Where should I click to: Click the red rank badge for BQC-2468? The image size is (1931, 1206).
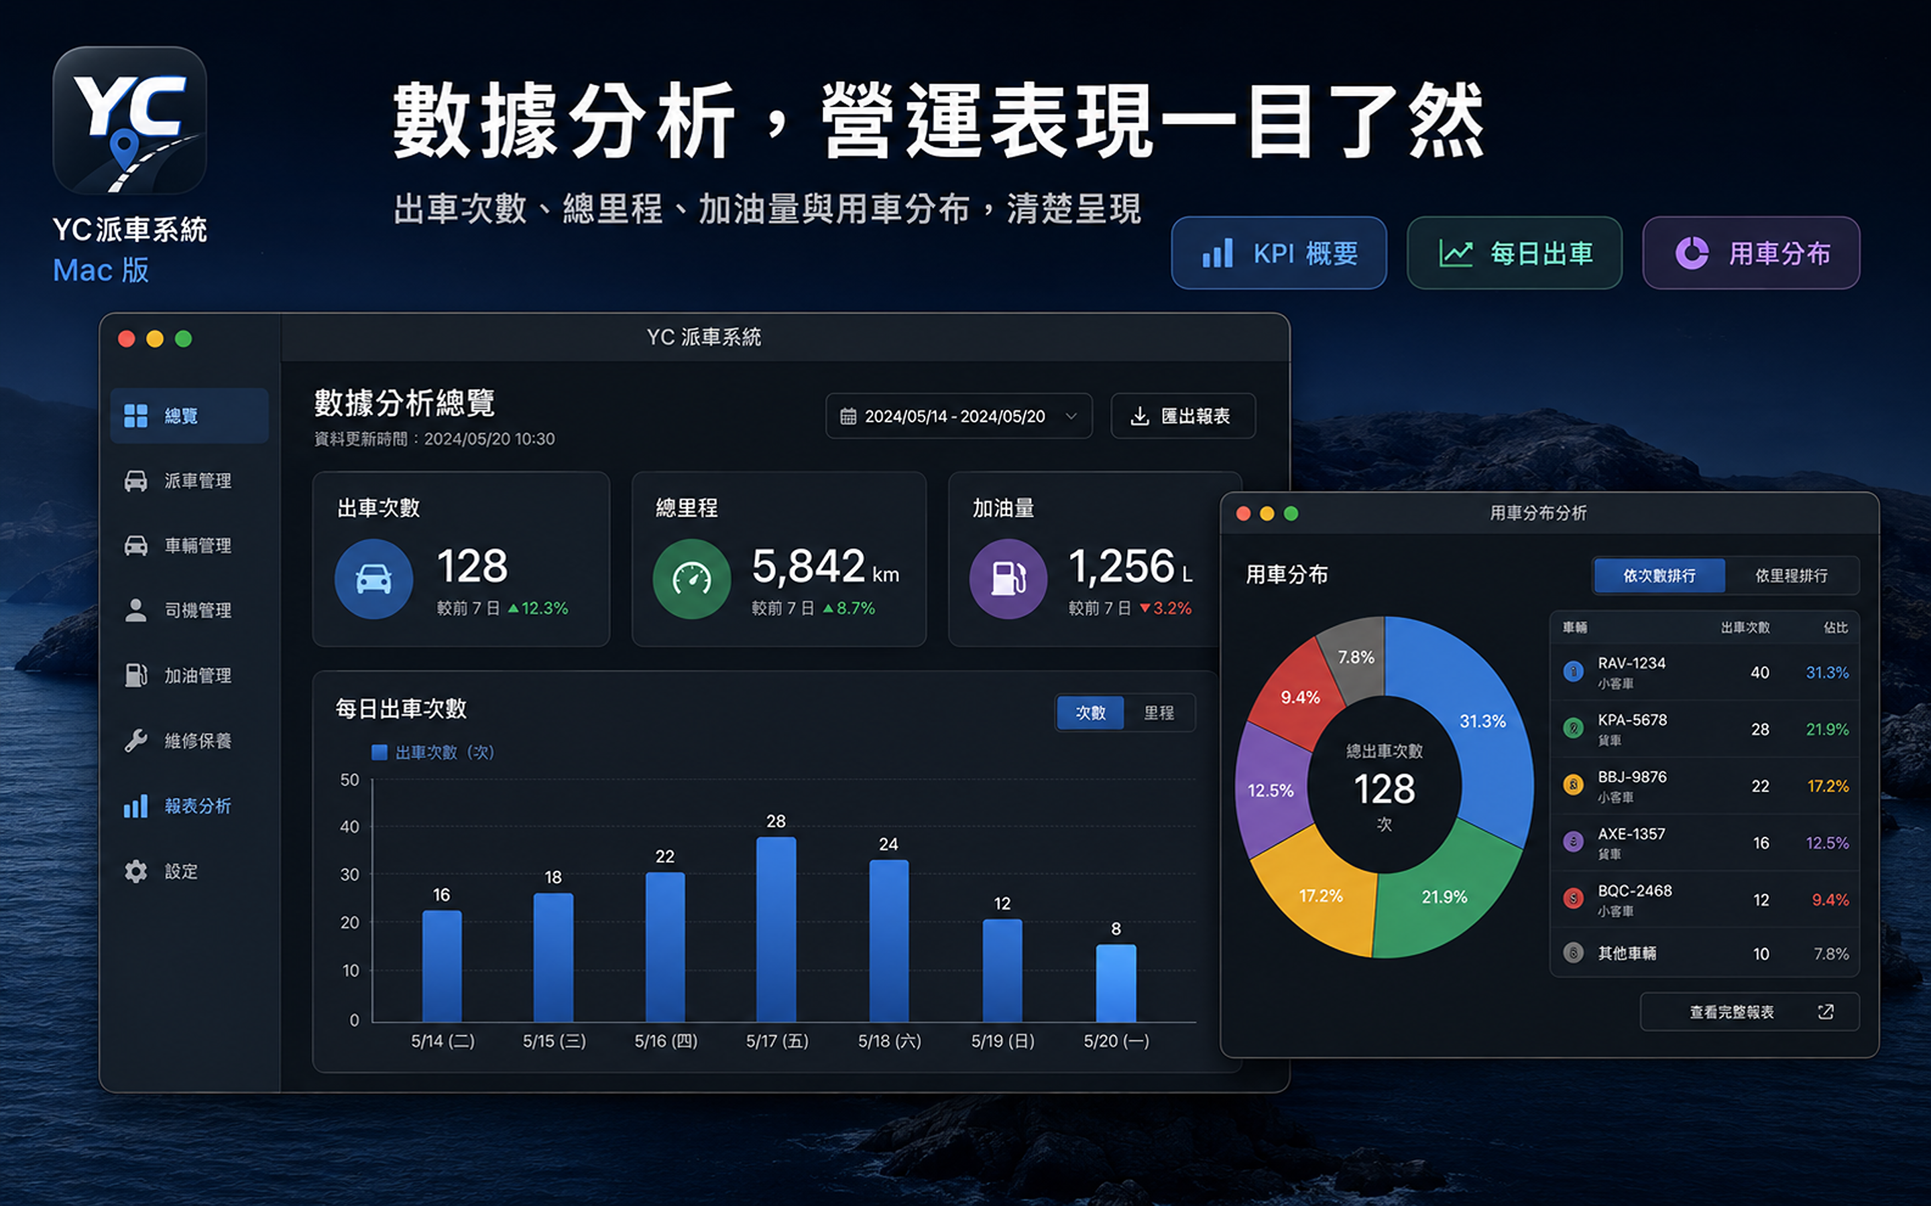click(x=1573, y=899)
